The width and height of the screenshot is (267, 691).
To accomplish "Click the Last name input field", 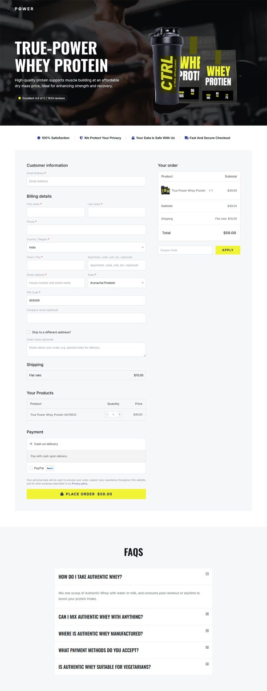I will (x=117, y=212).
